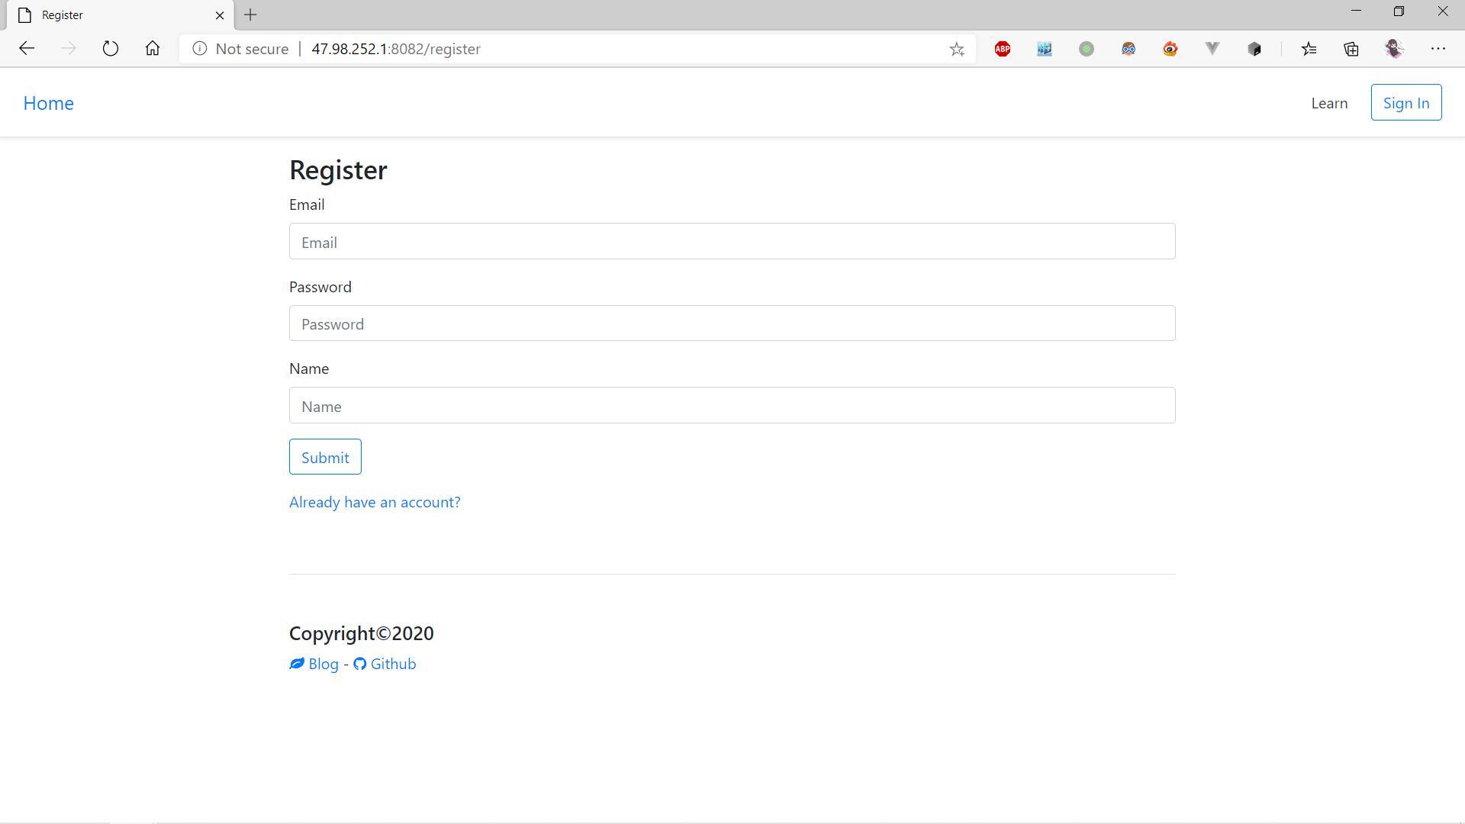Click the Submit button
The image size is (1465, 824).
[x=325, y=457]
